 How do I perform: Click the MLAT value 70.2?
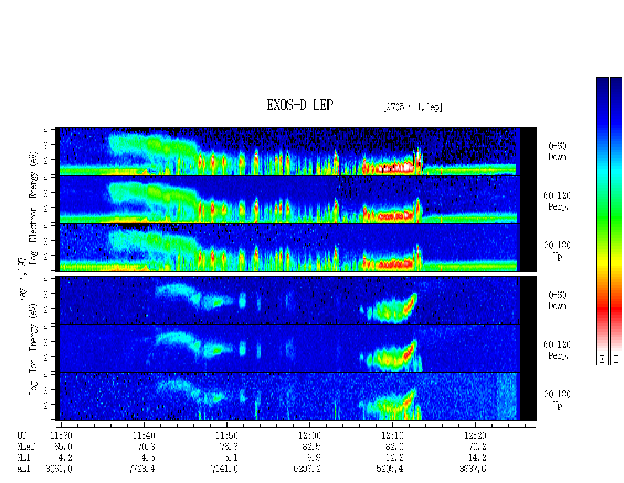pos(477,447)
